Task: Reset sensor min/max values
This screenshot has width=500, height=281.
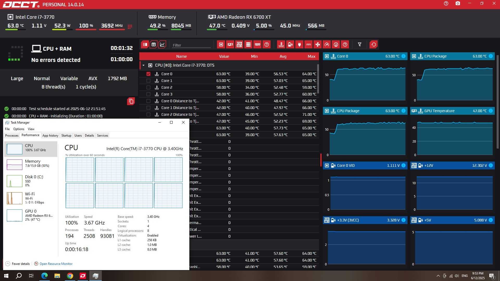Action: [x=374, y=44]
